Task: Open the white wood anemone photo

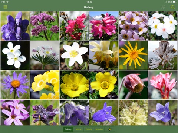Action: [74, 55]
